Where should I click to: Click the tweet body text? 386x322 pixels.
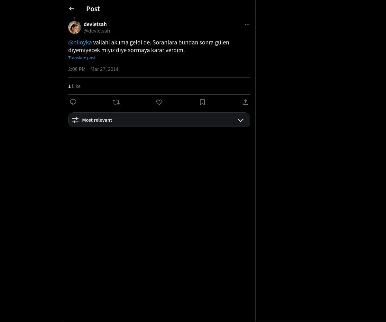[149, 46]
